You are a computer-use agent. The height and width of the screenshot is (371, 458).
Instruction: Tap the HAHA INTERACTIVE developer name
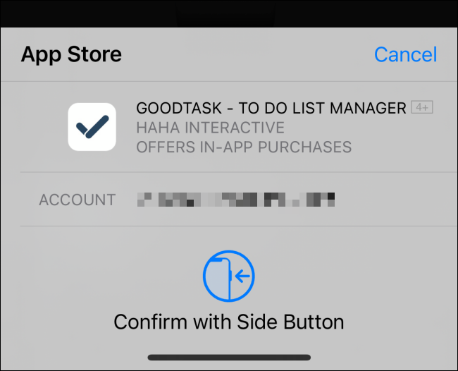click(210, 128)
